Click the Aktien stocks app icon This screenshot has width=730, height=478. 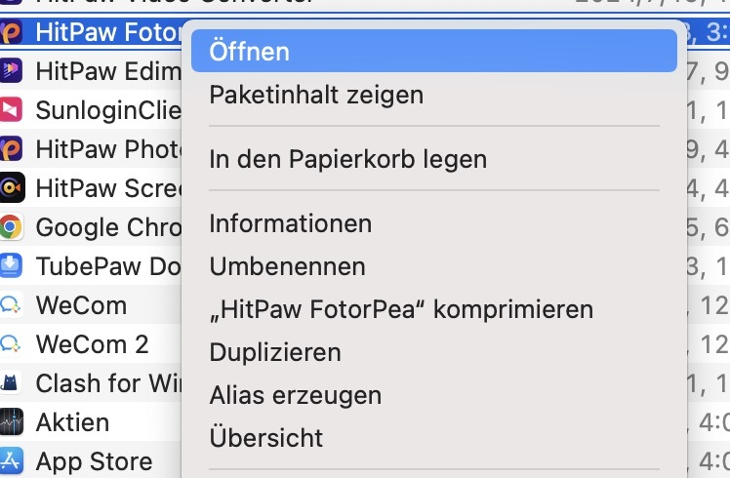click(11, 422)
